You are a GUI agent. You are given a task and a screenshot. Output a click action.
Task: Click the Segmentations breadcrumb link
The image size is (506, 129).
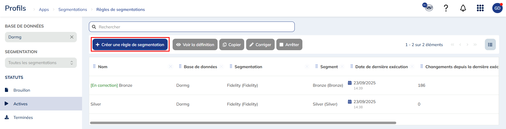(72, 10)
